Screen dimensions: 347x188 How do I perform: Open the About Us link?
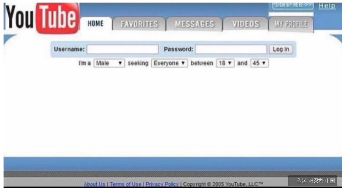(x=94, y=184)
